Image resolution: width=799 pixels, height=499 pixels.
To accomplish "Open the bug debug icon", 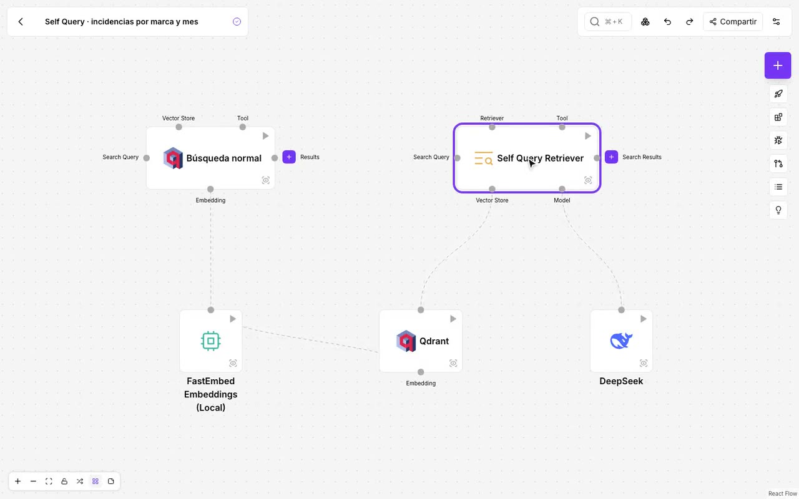I will [778, 140].
